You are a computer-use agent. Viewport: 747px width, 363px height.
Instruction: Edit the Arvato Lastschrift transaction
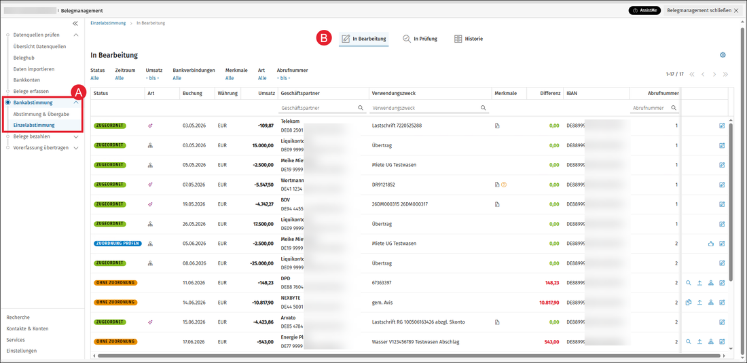[722, 322]
